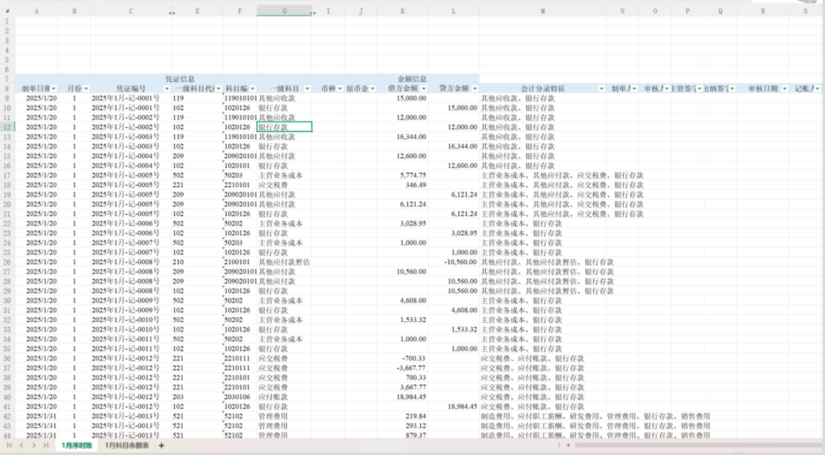Open filter dropdown for 月份 column

pos(86,89)
